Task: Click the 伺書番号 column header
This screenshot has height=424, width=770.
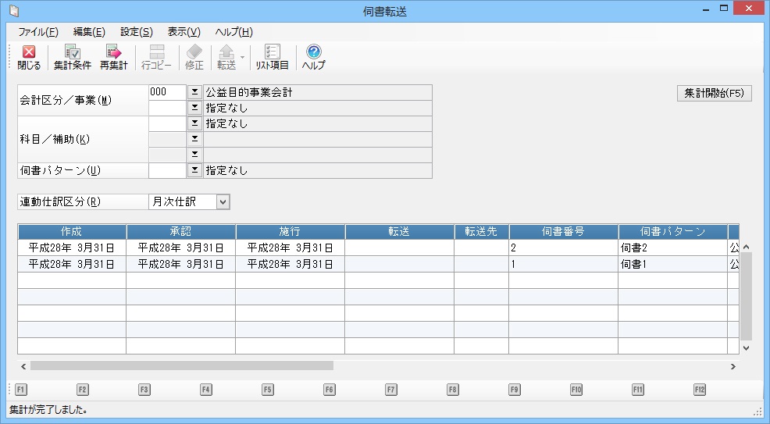Action: [563, 232]
